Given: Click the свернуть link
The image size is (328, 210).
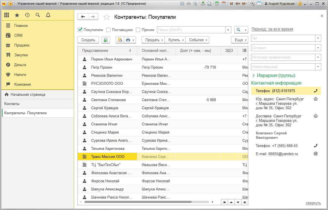Looking at the screenshot, I should pos(313,203).
